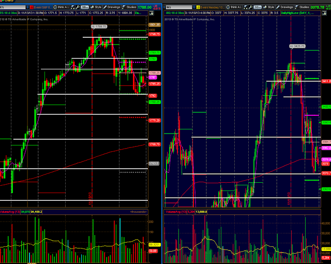The image size is (331, 264).
Task: Expand the symbol dropdown arrow in right chart
Action: click(x=194, y=7)
